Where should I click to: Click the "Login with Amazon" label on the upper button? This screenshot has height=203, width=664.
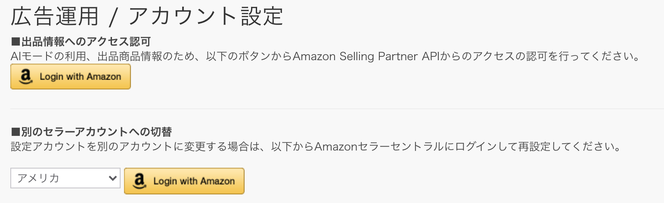(x=81, y=77)
